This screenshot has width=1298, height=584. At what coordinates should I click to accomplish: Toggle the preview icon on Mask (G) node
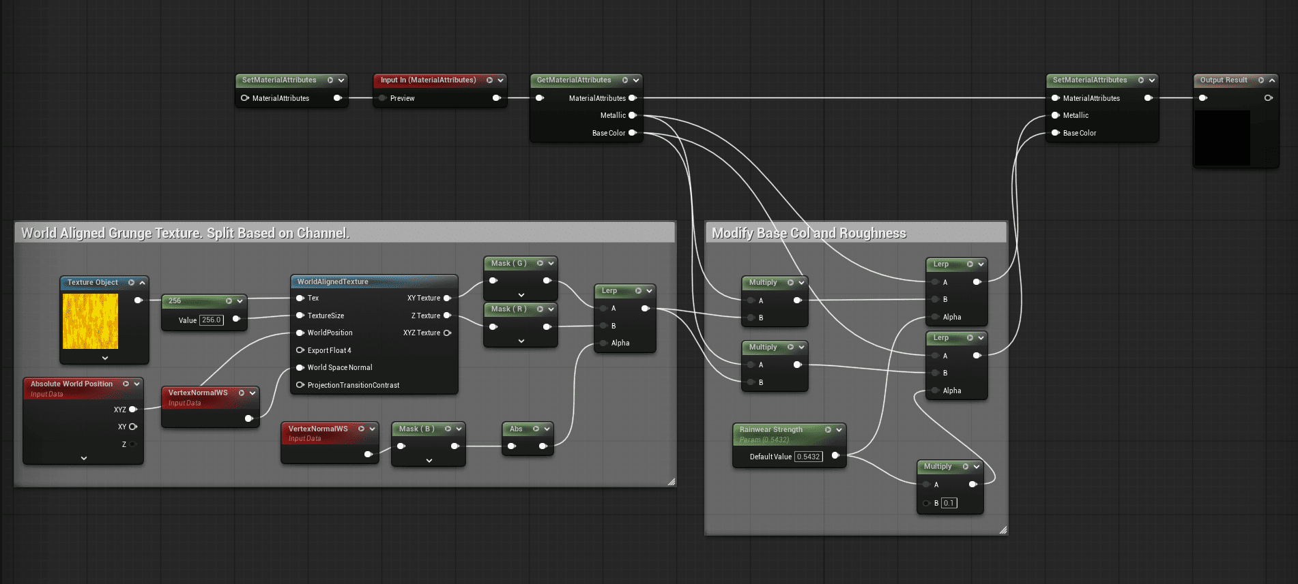pyautogui.click(x=540, y=264)
